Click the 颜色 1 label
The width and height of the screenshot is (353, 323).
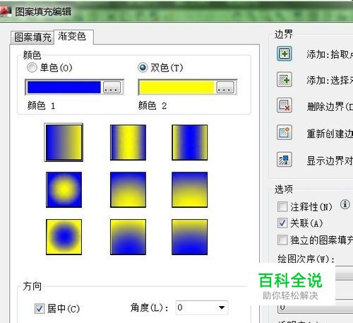42,105
